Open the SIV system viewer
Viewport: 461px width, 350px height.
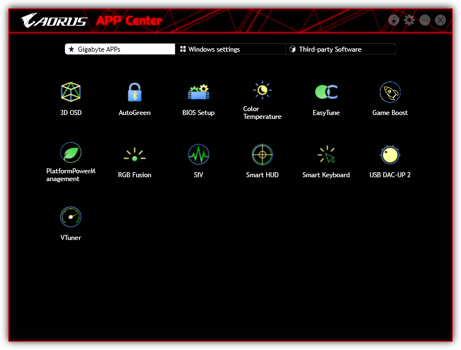pos(198,154)
